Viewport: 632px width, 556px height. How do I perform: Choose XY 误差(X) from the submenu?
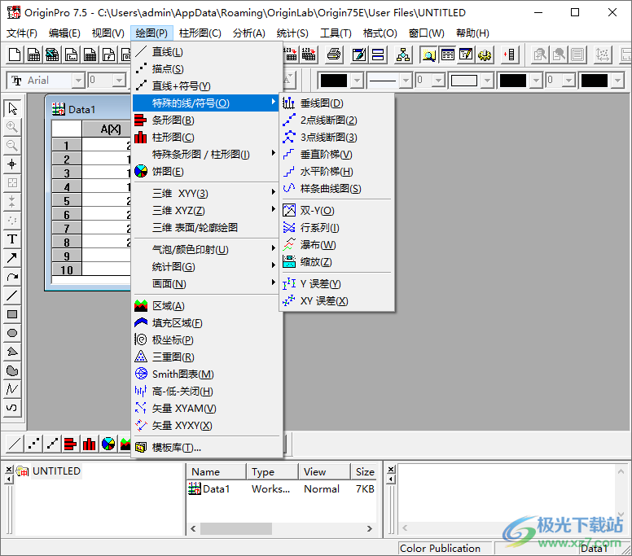(336, 301)
